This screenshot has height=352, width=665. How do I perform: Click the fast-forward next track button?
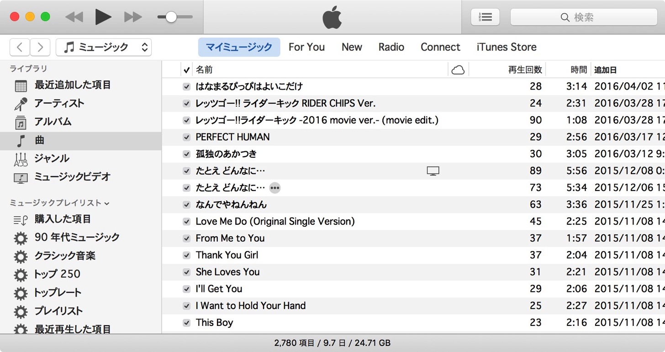[133, 17]
